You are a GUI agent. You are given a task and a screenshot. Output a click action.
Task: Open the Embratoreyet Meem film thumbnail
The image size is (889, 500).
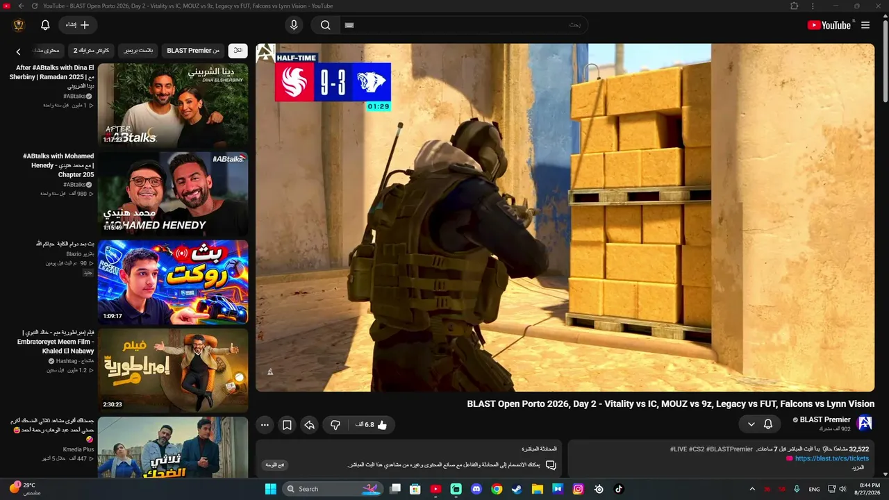pyautogui.click(x=173, y=370)
